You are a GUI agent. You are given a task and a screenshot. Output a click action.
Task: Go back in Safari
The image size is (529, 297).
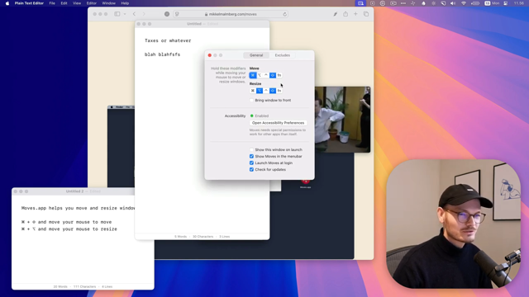coord(134,14)
